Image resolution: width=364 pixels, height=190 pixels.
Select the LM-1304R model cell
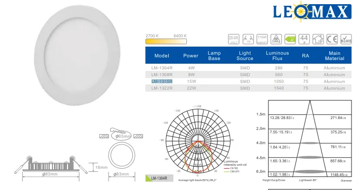pos(162,68)
